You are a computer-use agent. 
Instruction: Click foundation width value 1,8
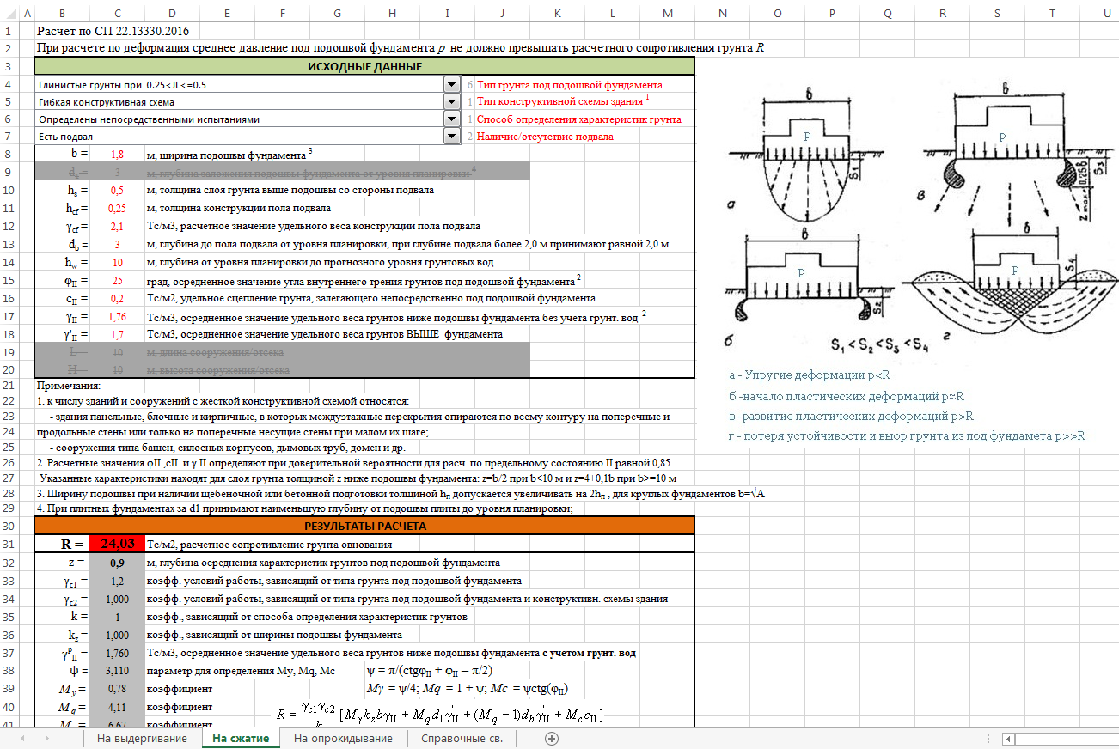point(117,155)
